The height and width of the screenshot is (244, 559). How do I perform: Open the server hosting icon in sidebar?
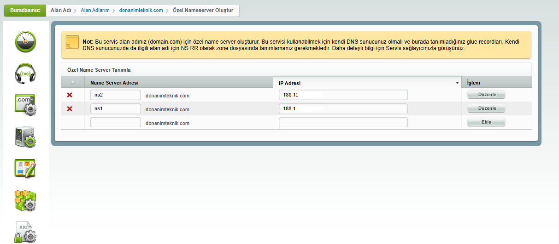coord(26,137)
